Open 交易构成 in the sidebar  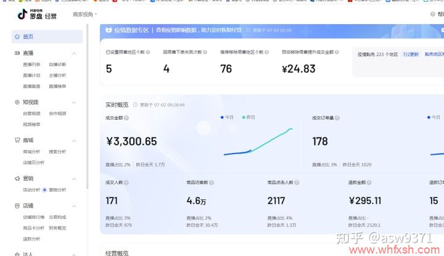[x=57, y=217]
